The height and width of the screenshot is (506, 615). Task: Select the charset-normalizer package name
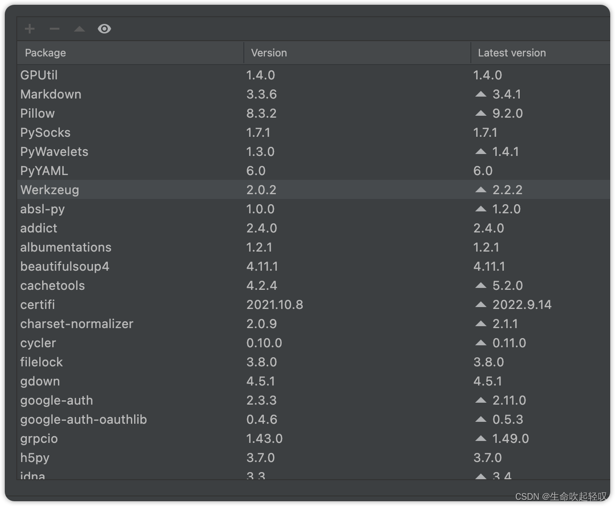(77, 324)
